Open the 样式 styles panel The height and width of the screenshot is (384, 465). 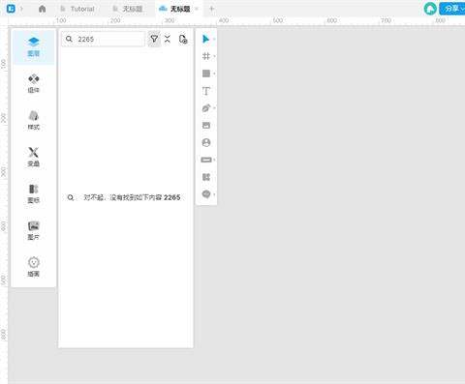[x=34, y=120]
